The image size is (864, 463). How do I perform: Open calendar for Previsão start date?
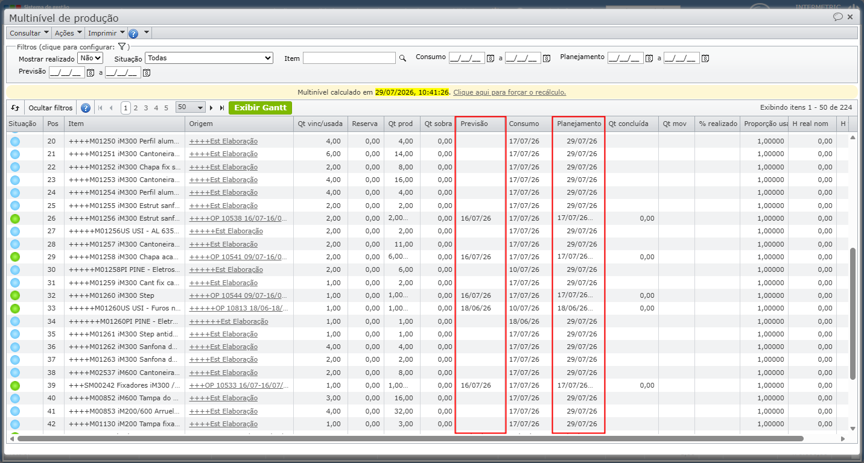coord(91,73)
